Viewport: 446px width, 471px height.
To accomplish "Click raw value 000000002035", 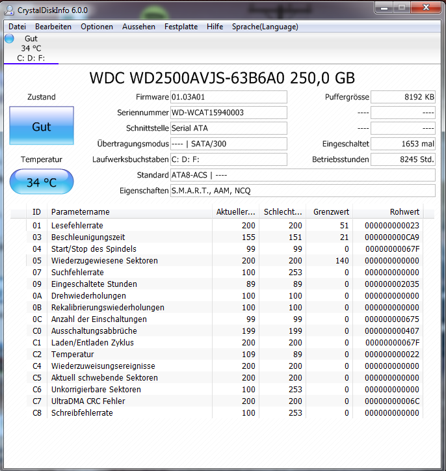I will pos(392,284).
